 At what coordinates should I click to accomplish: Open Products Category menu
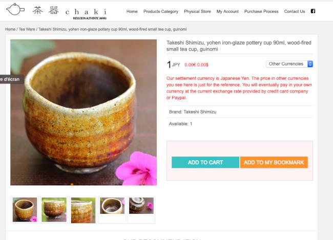[161, 11]
